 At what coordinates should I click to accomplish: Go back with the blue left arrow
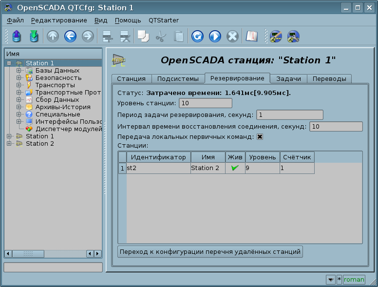(70, 37)
